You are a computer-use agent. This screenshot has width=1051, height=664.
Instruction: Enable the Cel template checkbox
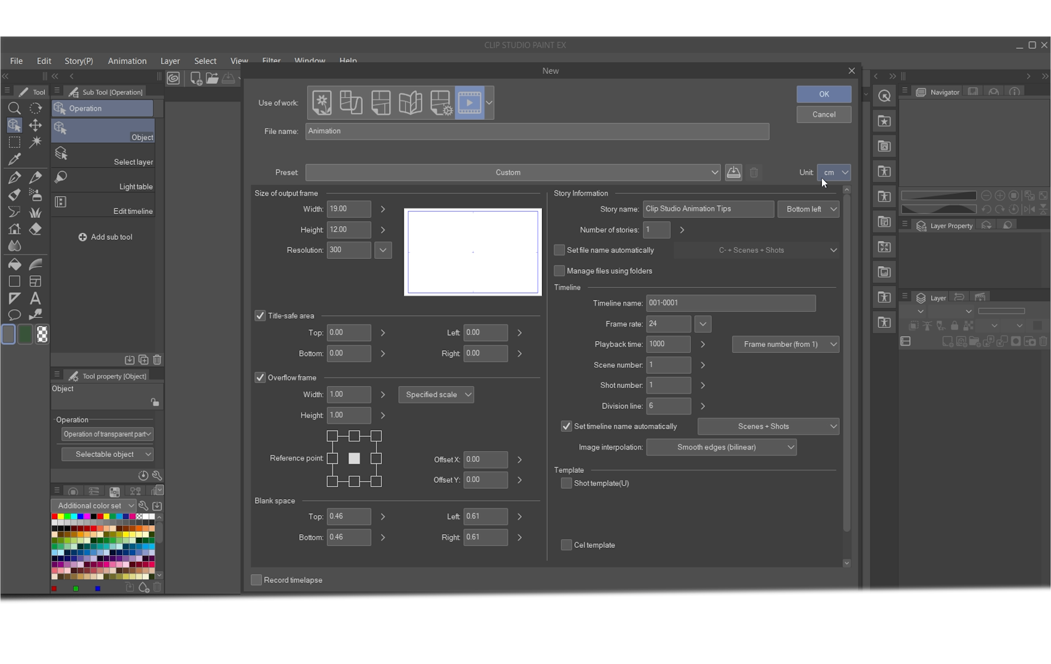(x=566, y=545)
